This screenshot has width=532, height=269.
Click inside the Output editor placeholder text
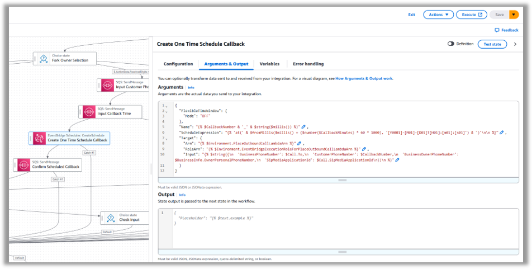click(216, 218)
